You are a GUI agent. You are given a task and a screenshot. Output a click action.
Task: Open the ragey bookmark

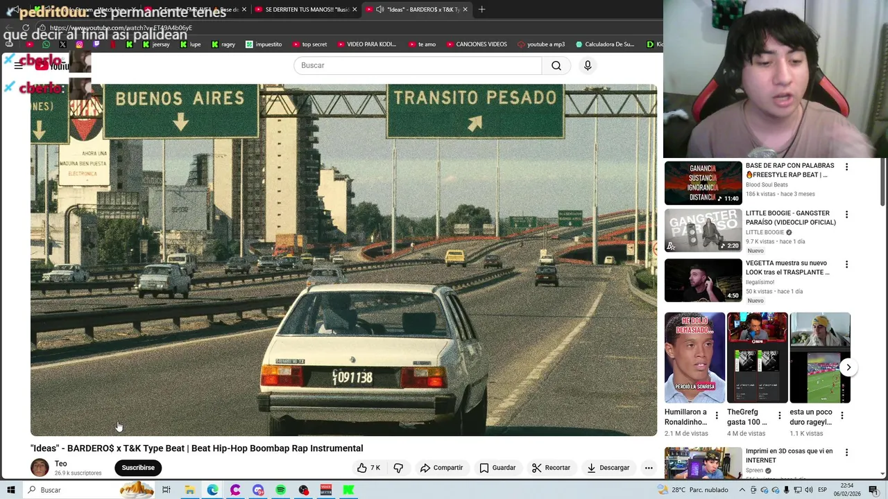coord(223,44)
